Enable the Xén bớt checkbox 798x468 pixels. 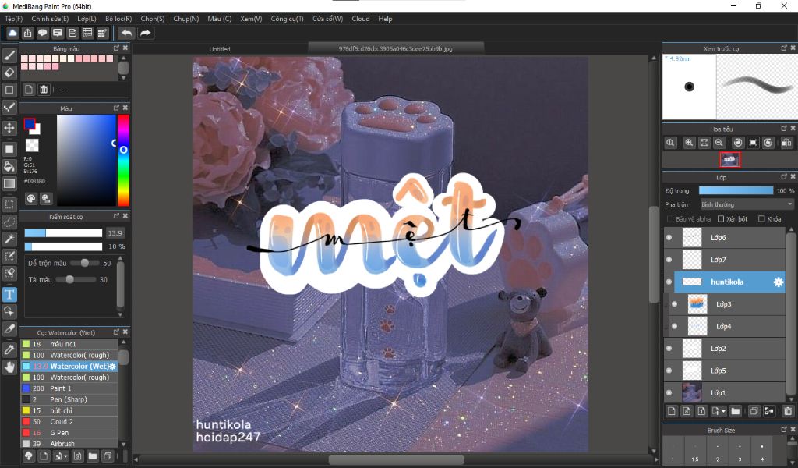pos(721,219)
